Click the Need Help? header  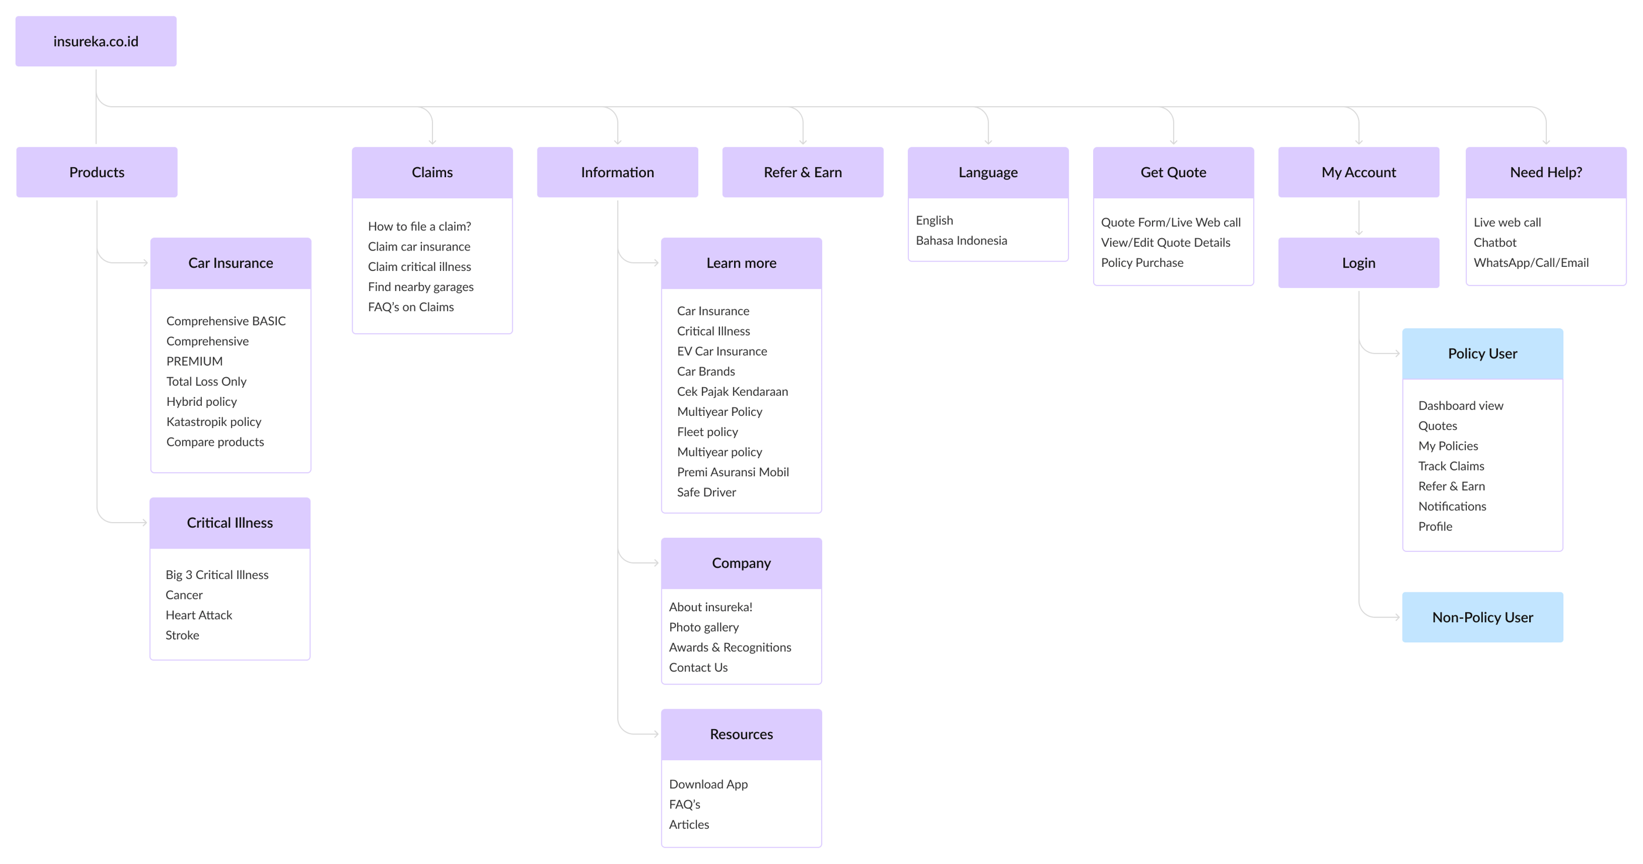[1546, 172]
